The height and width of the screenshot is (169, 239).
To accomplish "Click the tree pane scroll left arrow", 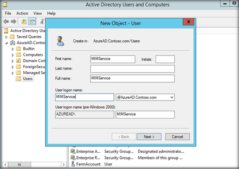I will pos(5,165).
